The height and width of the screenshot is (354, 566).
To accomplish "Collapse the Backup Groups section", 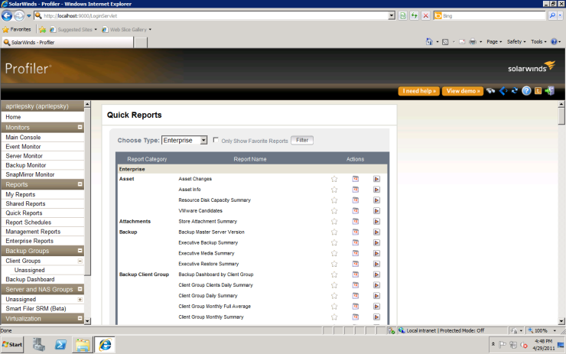I will (x=80, y=251).
